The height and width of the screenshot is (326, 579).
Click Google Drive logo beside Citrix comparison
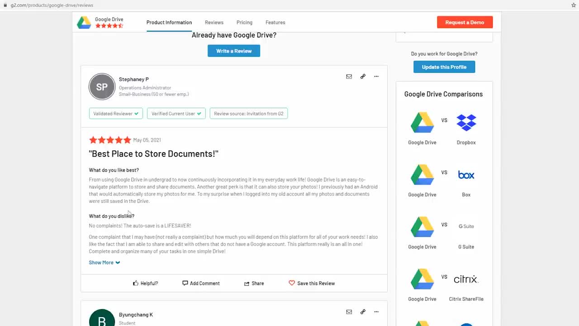click(422, 279)
